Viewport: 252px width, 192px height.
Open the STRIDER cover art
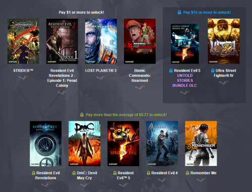click(23, 41)
